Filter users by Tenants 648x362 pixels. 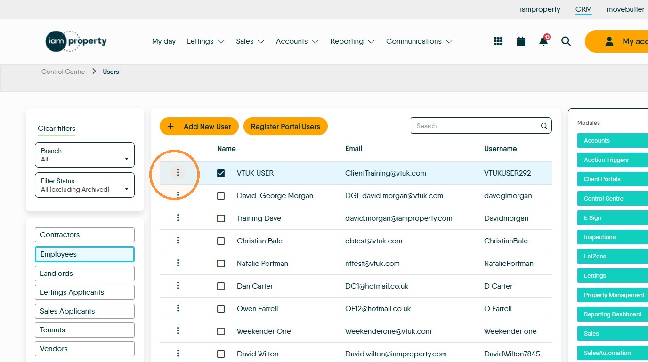pyautogui.click(x=85, y=330)
